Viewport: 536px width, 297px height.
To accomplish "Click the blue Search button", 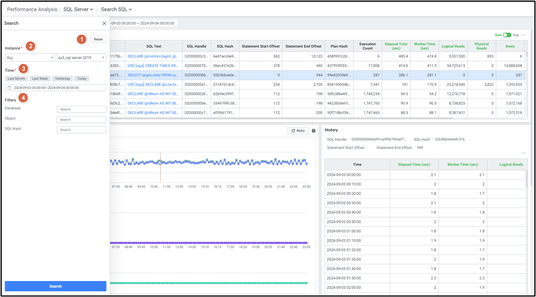I will coord(56,286).
